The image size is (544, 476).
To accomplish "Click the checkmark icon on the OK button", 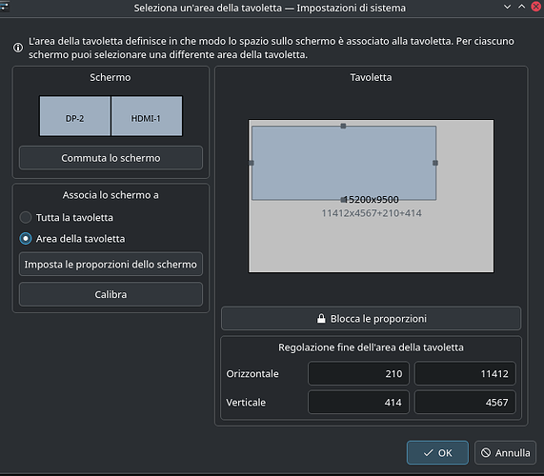I will point(429,452).
